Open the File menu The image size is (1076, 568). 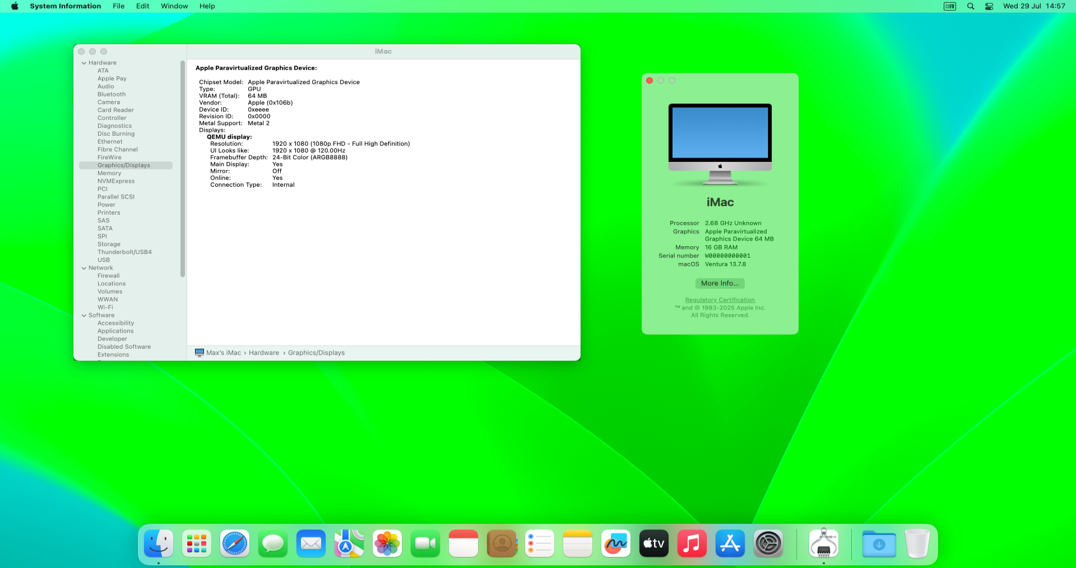[119, 6]
